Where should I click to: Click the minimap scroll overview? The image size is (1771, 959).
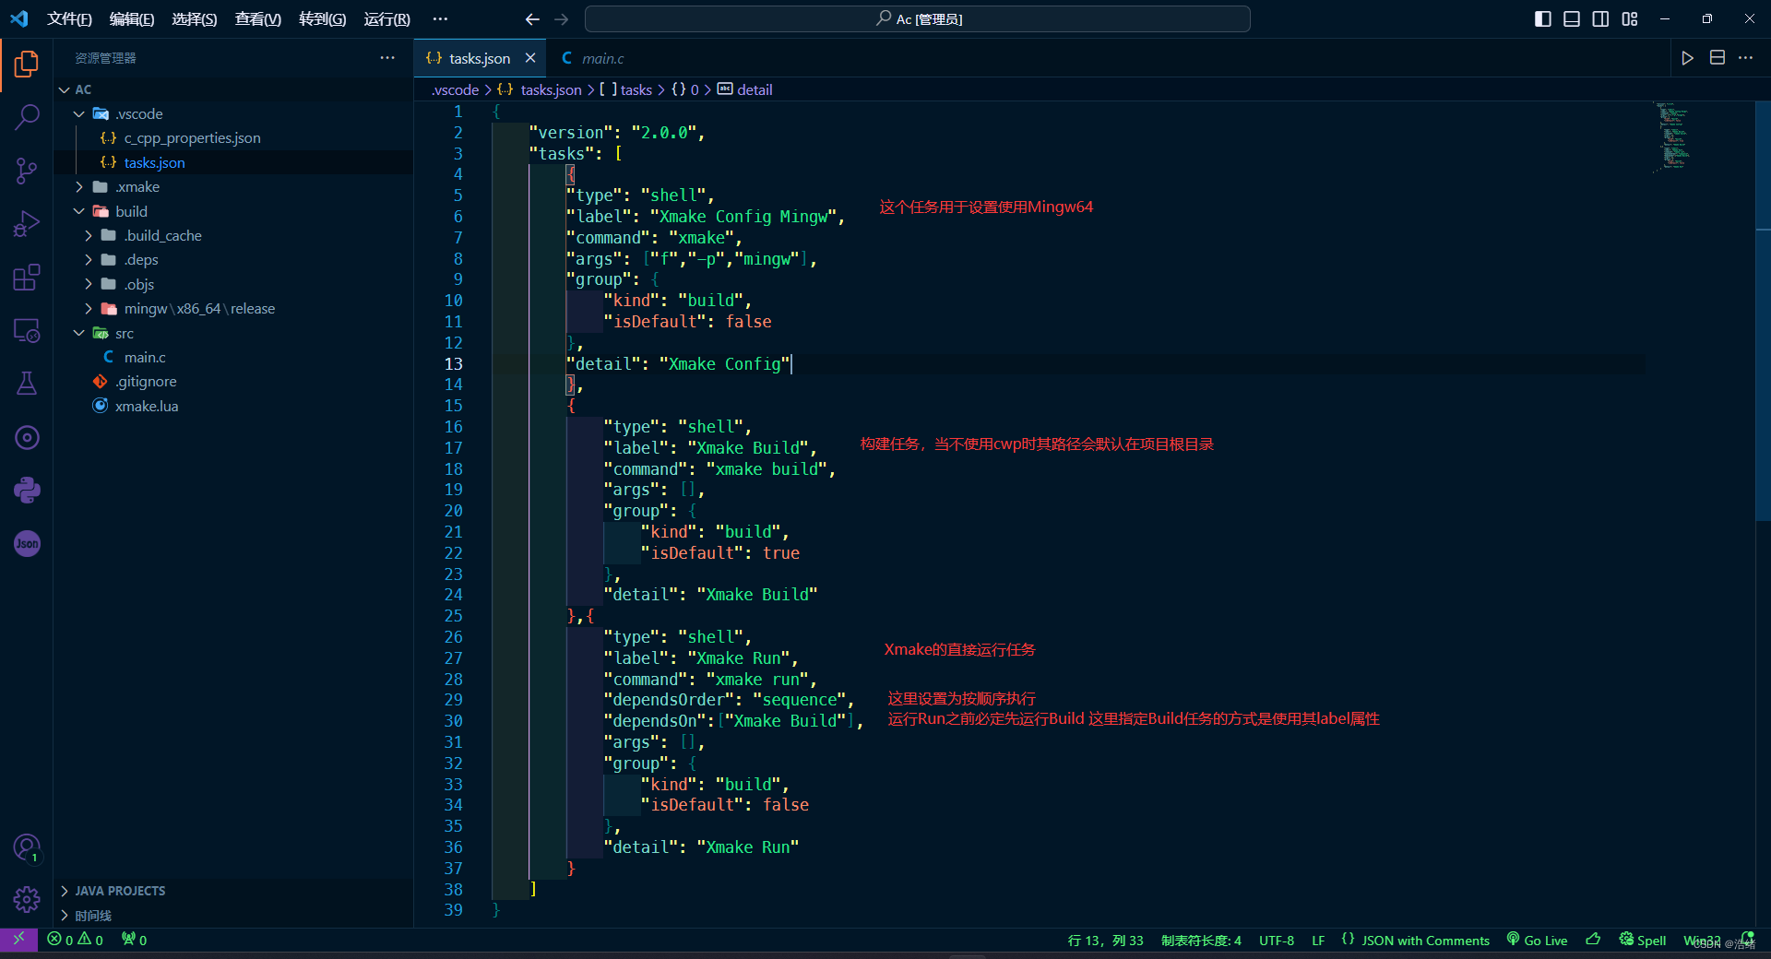pos(1670,138)
